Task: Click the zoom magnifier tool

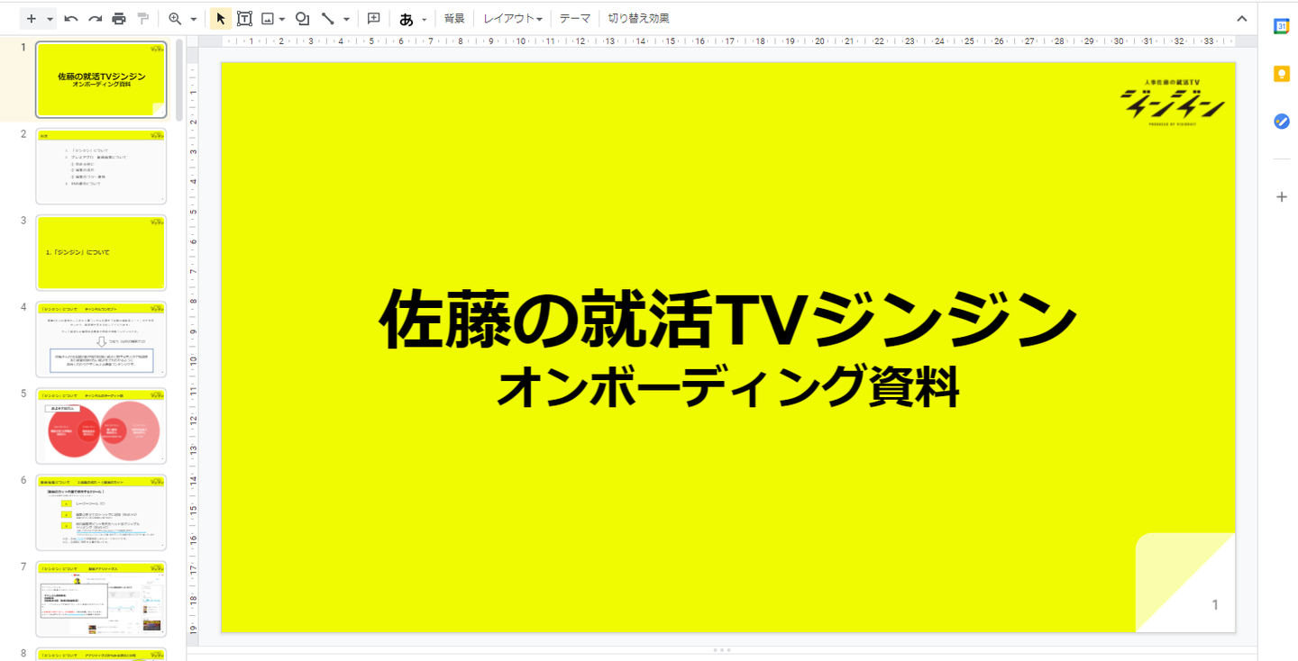Action: point(175,19)
